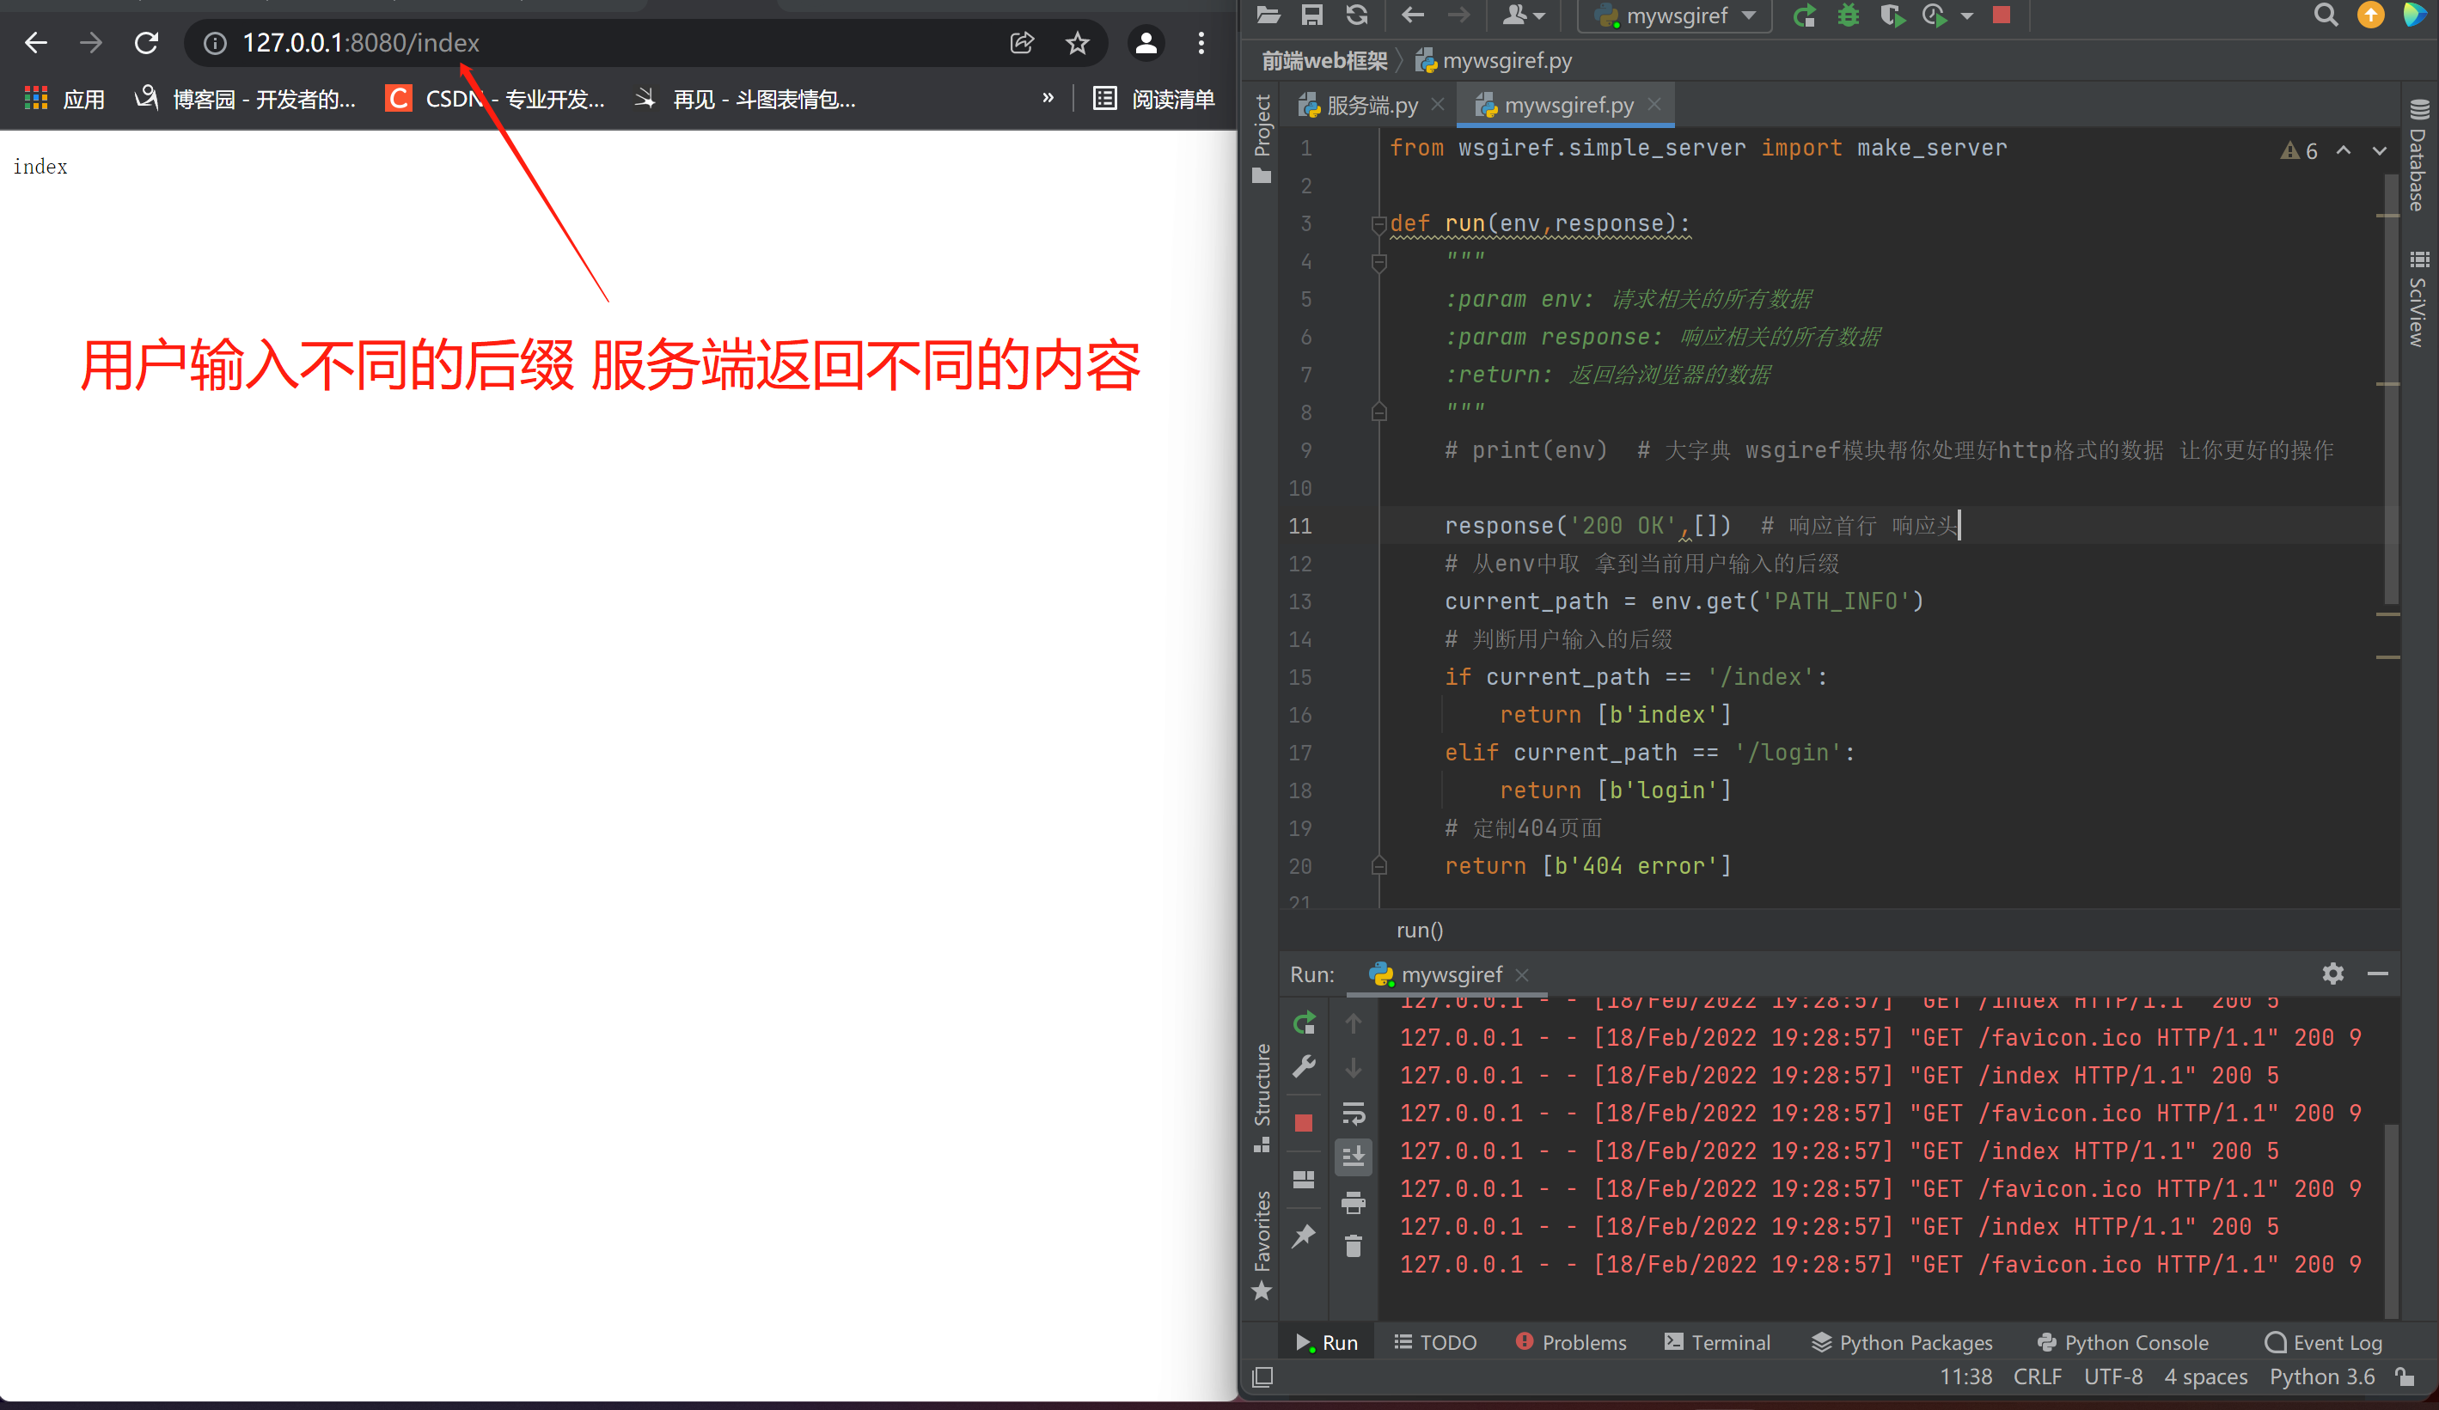Toggle the Project tool window
2439x1410 pixels.
tap(1261, 137)
